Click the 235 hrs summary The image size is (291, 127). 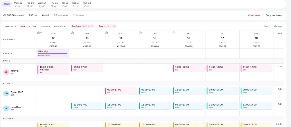(x=33, y=15)
